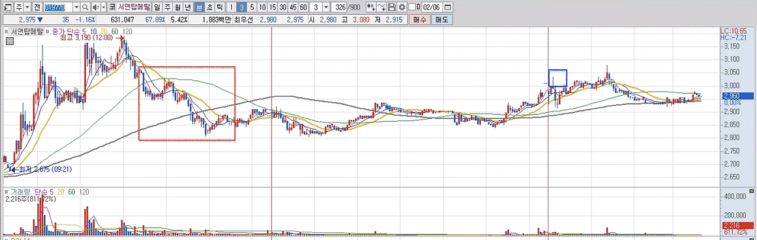Expand the stock code history dropdown
The width and height of the screenshot is (757, 240).
coord(76,7)
